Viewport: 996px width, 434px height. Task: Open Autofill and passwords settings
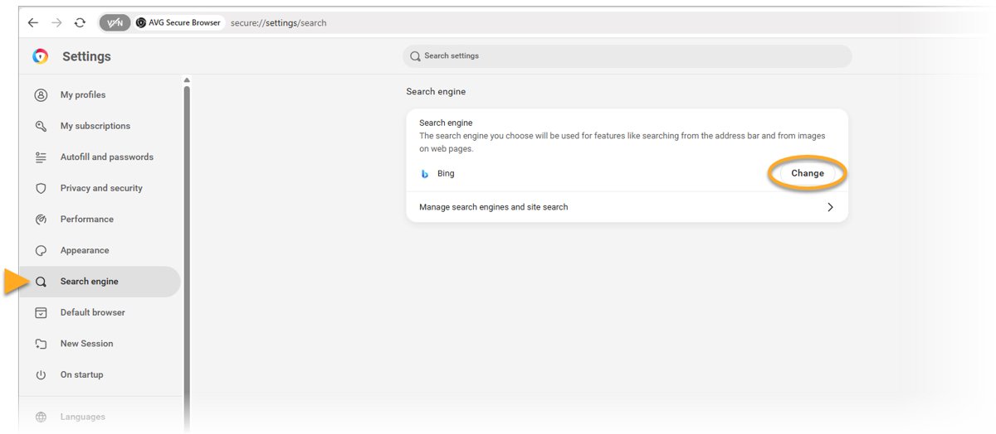click(100, 157)
